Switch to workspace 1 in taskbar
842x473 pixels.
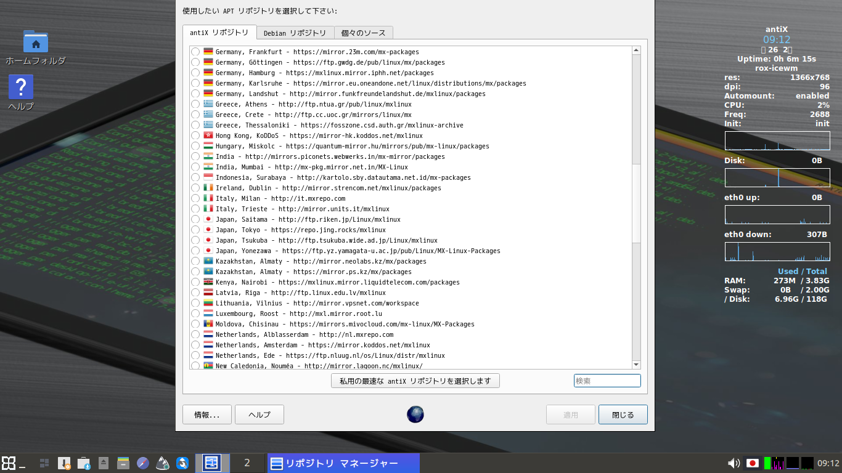212,463
